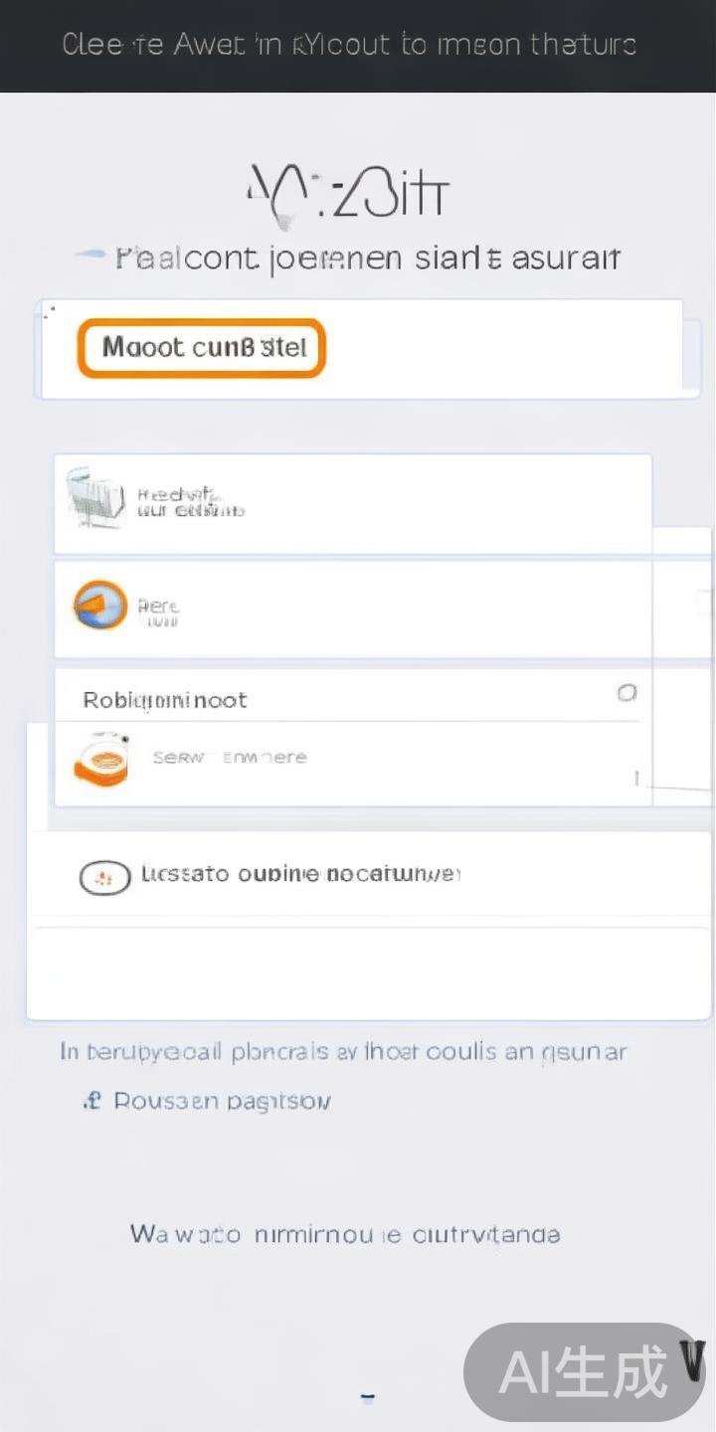
Task: Click the "AI生成" badge
Action: pos(582,1373)
